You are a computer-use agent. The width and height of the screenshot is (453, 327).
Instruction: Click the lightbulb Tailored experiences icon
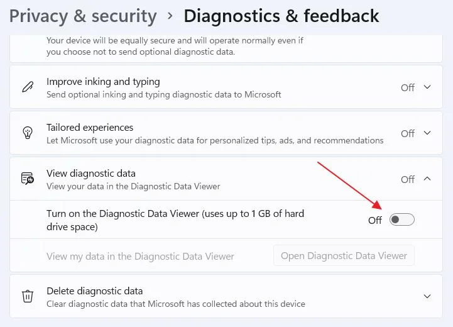click(28, 133)
